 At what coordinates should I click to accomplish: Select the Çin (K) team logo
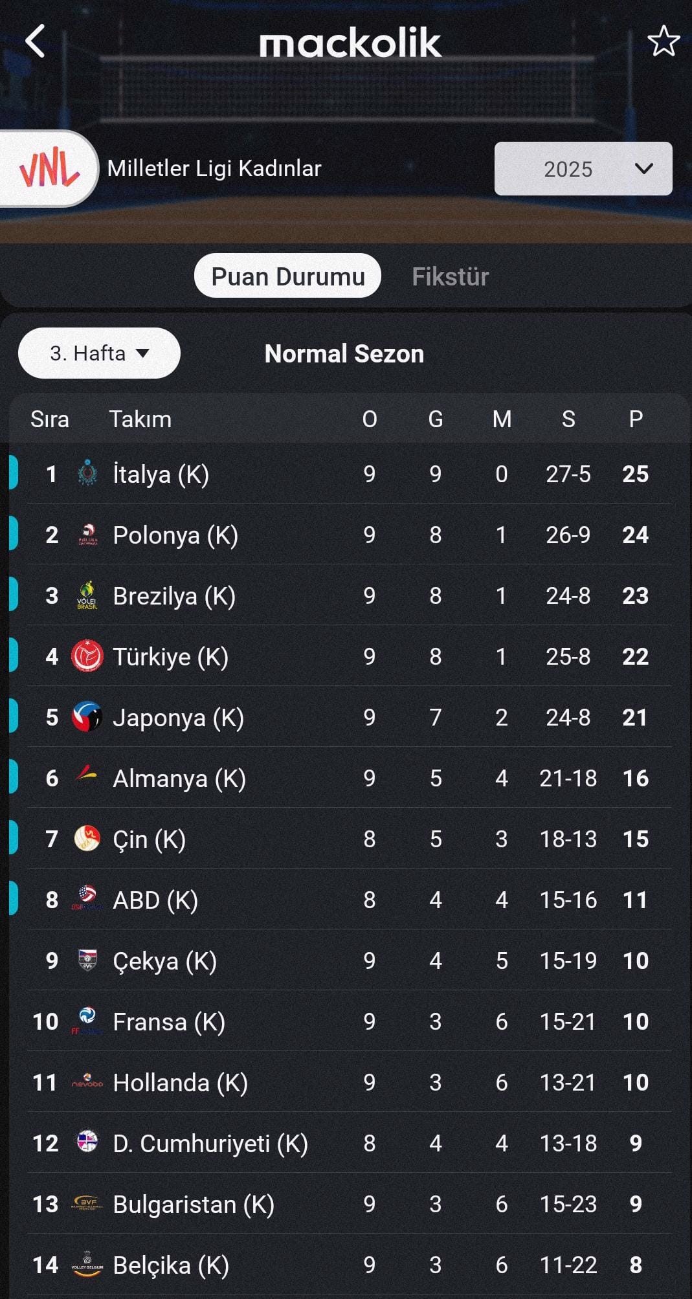87,839
